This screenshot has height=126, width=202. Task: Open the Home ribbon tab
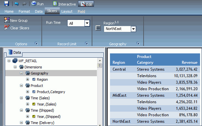pyautogui.click(x=9, y=11)
